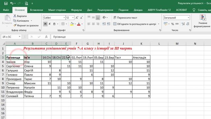
Task: Open the Копіювати dropdown arrow
Action: pos(31,21)
